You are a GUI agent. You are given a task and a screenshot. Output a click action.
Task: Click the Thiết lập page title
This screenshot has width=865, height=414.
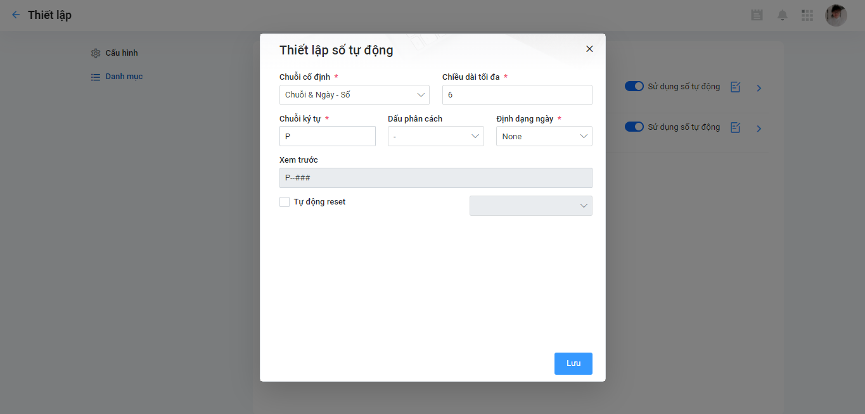[x=49, y=15]
